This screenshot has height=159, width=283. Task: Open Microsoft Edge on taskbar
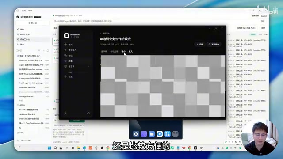[84, 148]
